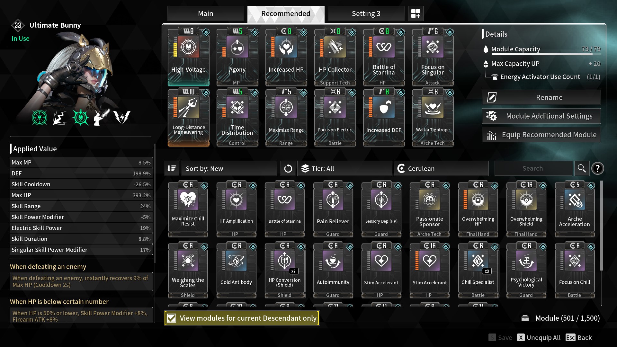Click the add new setting preset icon
Screen dimensions: 617x347
(x=416, y=13)
